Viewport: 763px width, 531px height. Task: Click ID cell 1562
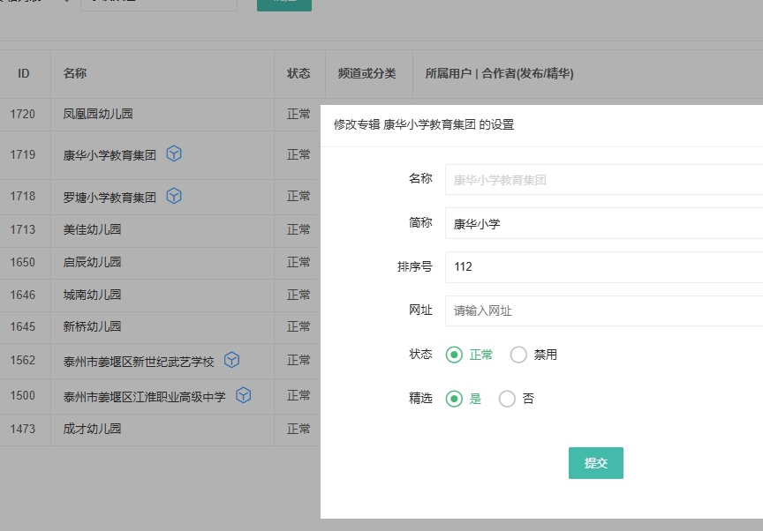23,360
